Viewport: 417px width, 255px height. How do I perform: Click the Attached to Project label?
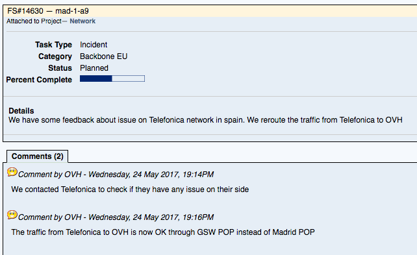(x=34, y=21)
